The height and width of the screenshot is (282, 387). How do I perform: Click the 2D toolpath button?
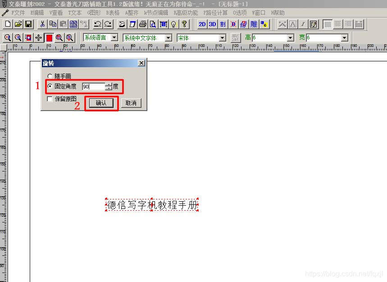point(202,24)
